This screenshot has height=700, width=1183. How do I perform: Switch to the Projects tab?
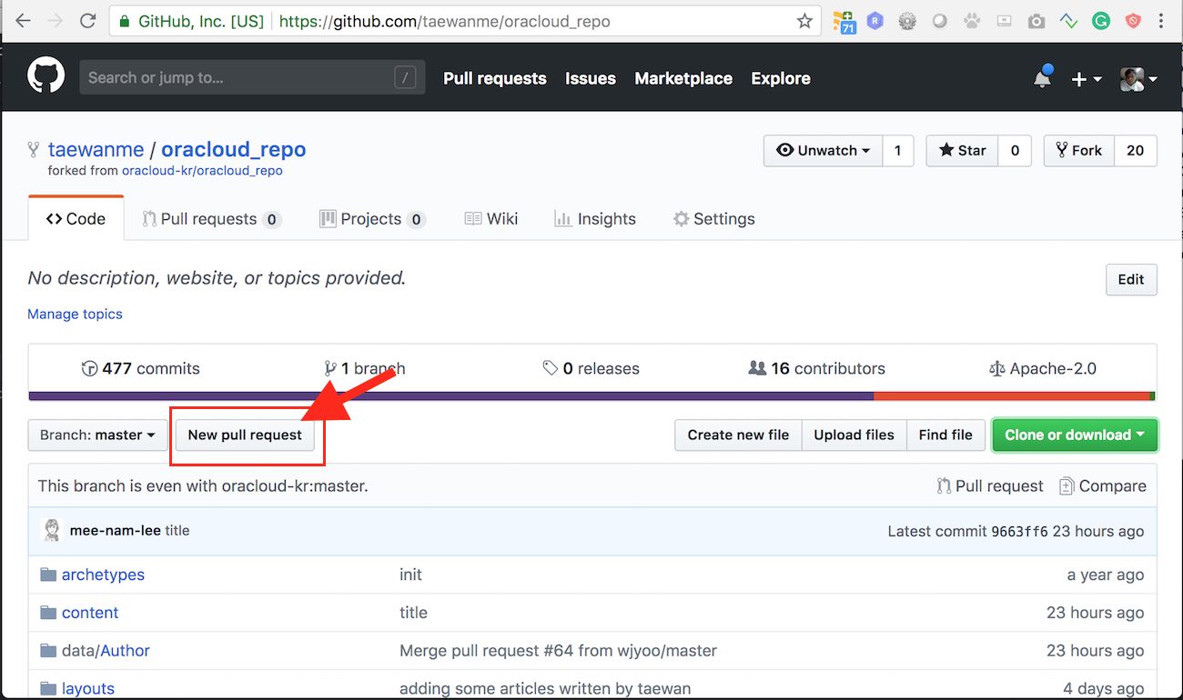coord(372,218)
